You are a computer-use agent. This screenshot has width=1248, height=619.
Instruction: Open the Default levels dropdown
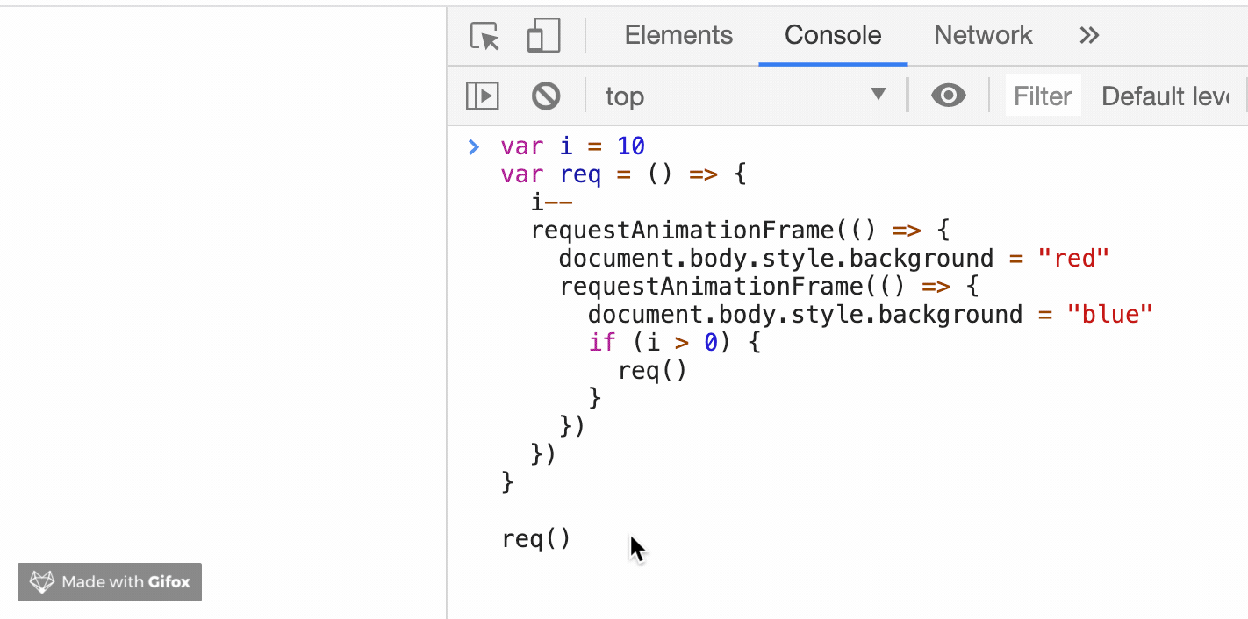pos(1164,96)
